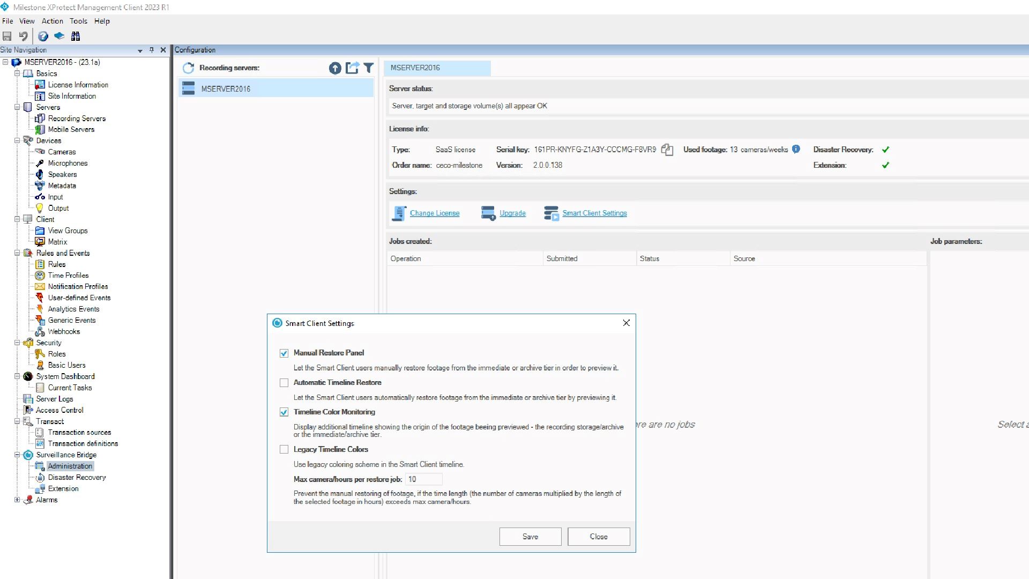The height and width of the screenshot is (579, 1029).
Task: Collapse the Servers tree node
Action: click(17, 107)
